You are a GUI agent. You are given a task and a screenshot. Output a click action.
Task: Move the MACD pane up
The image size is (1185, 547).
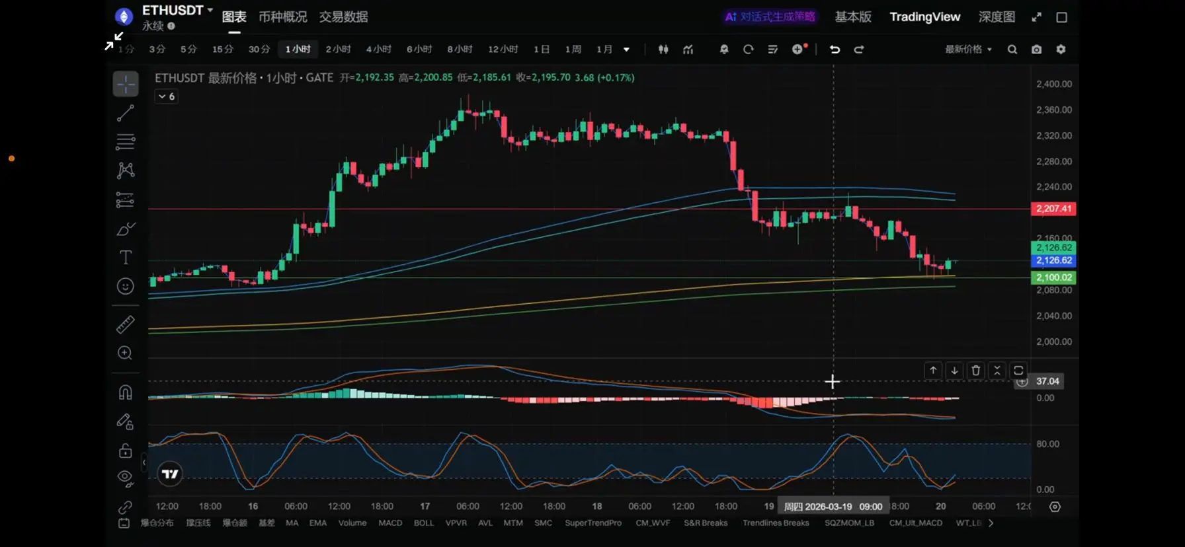tap(933, 371)
